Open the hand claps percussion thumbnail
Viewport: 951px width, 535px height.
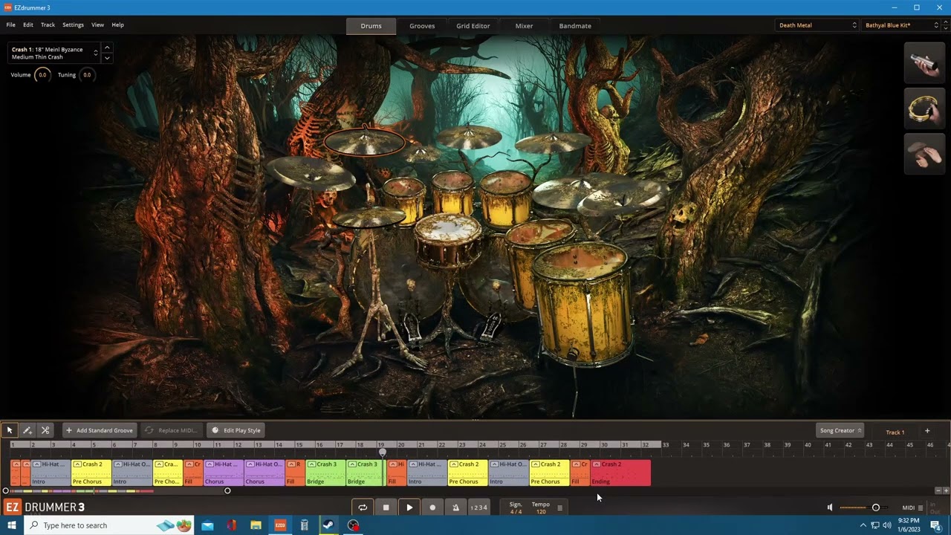(x=924, y=154)
